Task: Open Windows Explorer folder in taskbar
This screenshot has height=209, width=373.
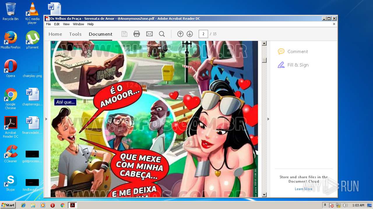Action: click(x=33, y=205)
